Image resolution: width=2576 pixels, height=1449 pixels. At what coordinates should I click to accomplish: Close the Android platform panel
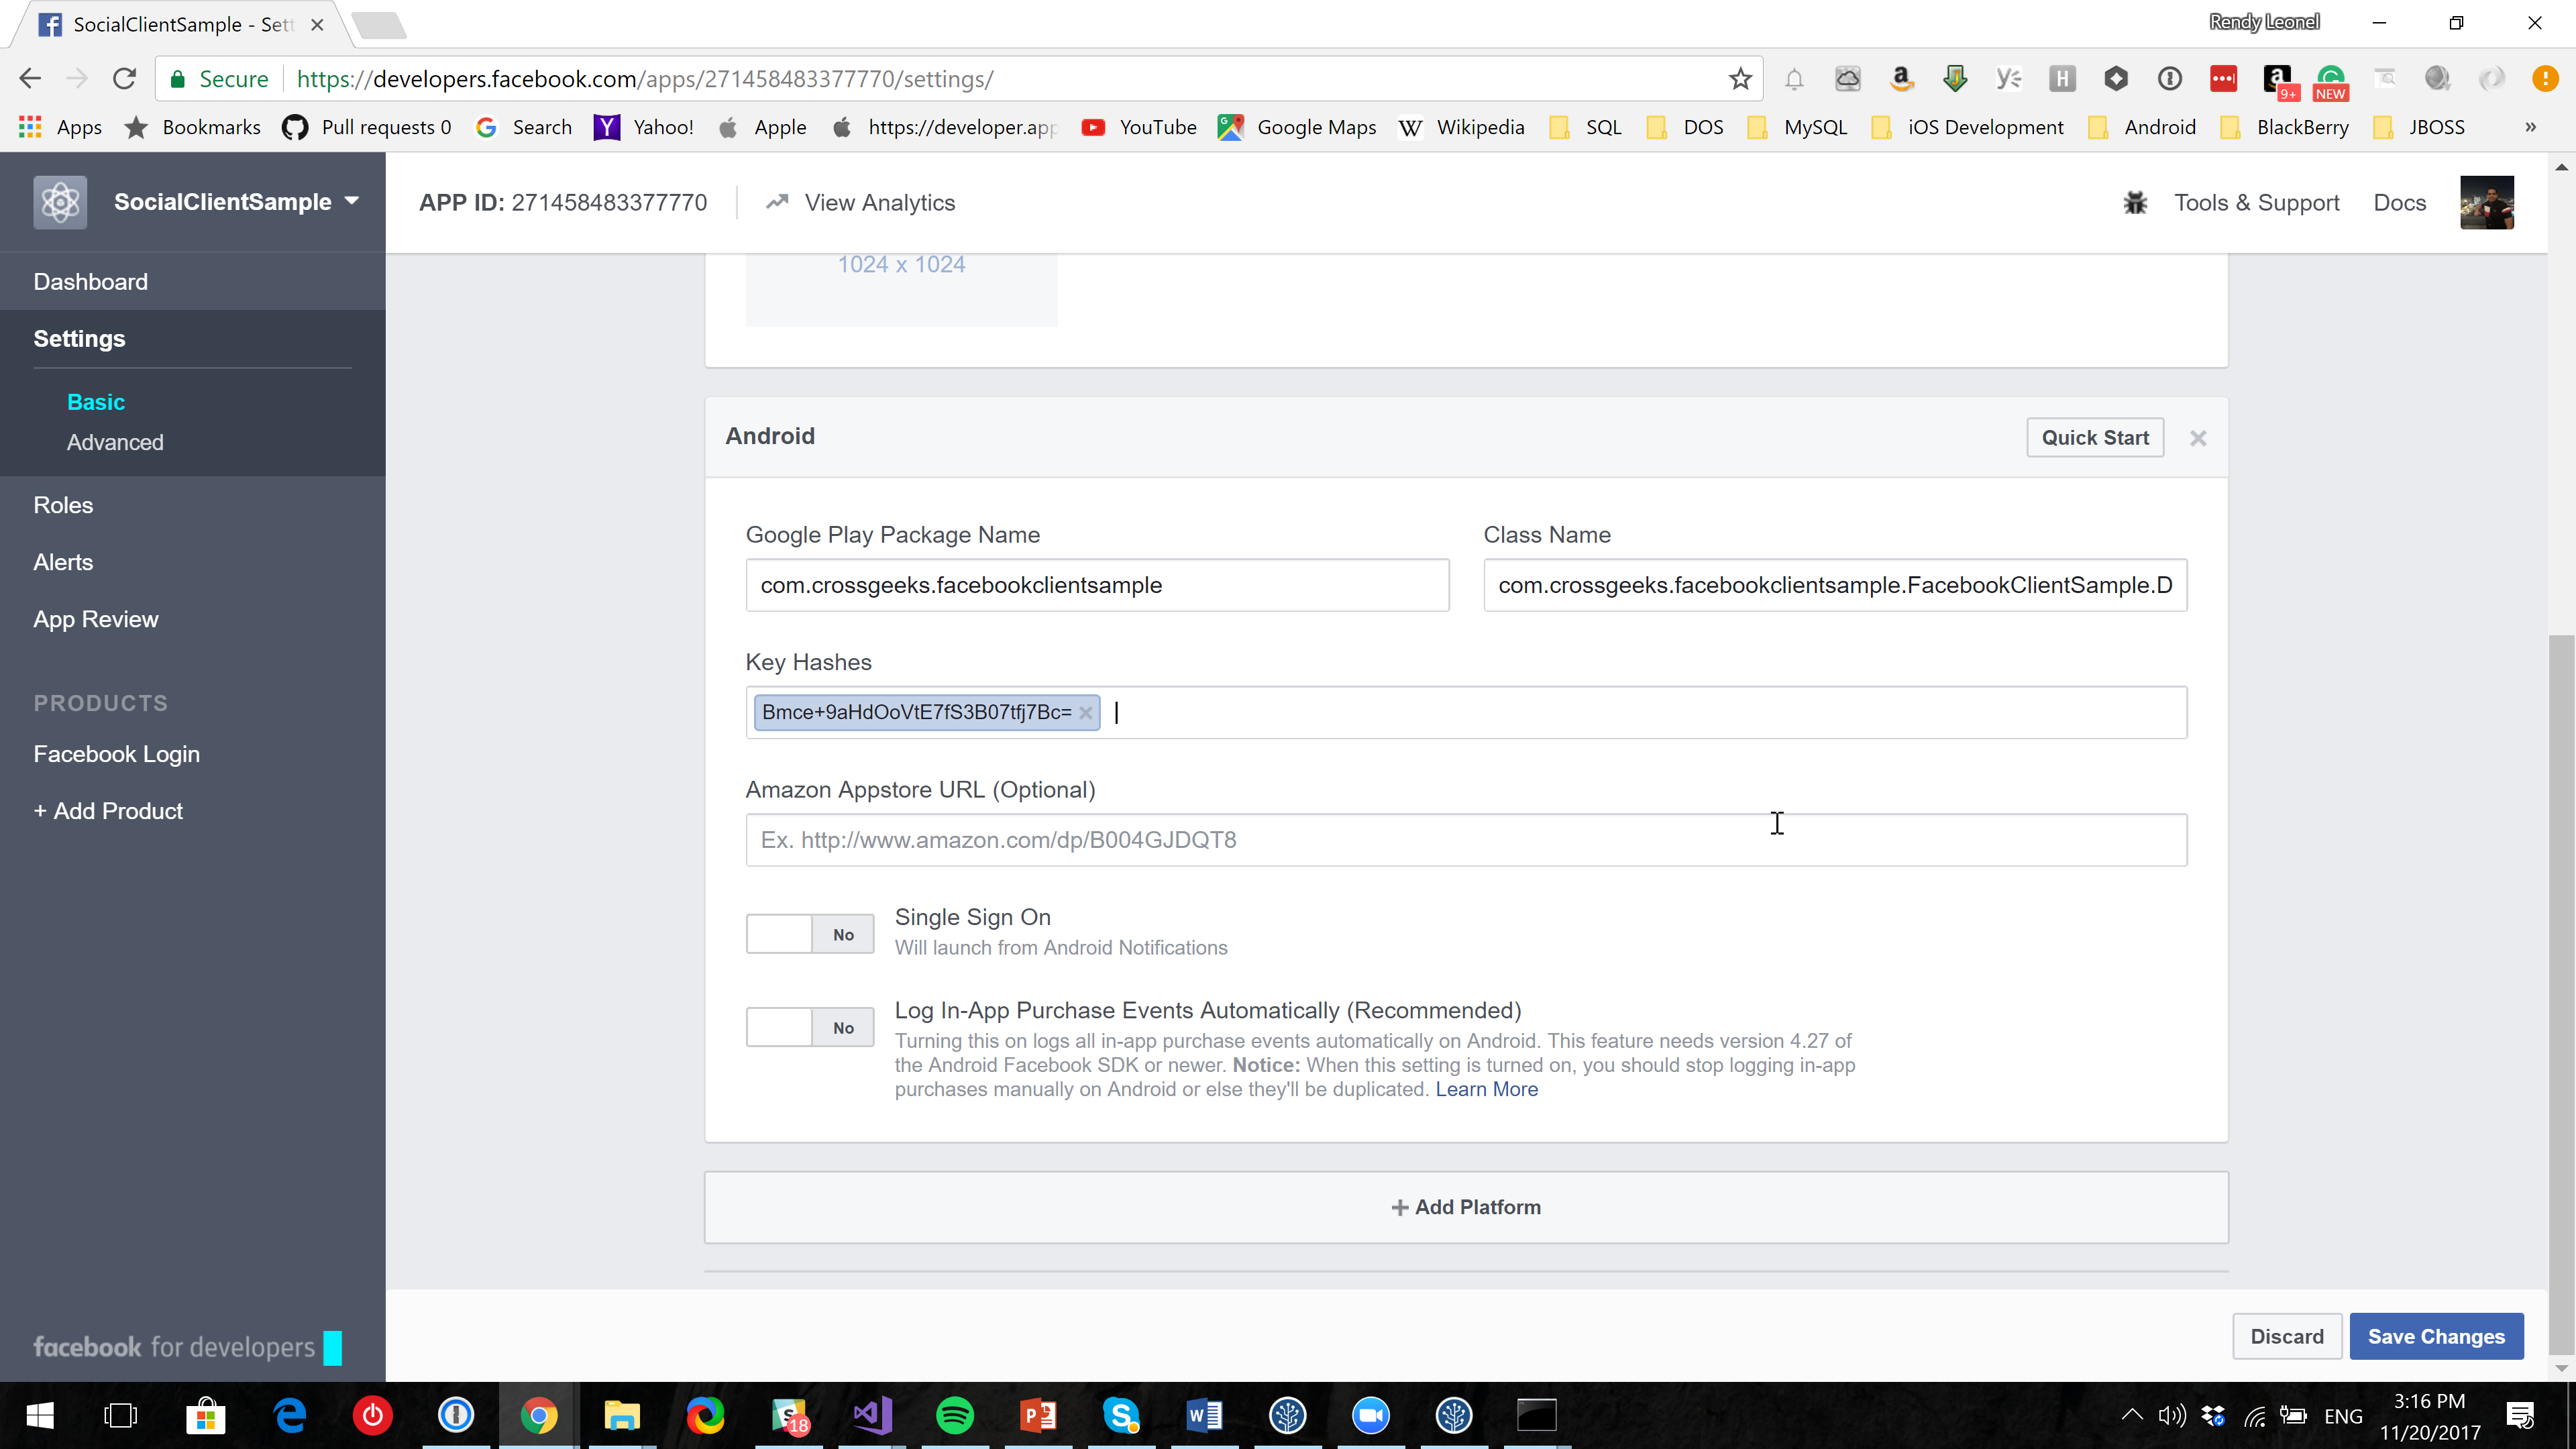point(2197,438)
